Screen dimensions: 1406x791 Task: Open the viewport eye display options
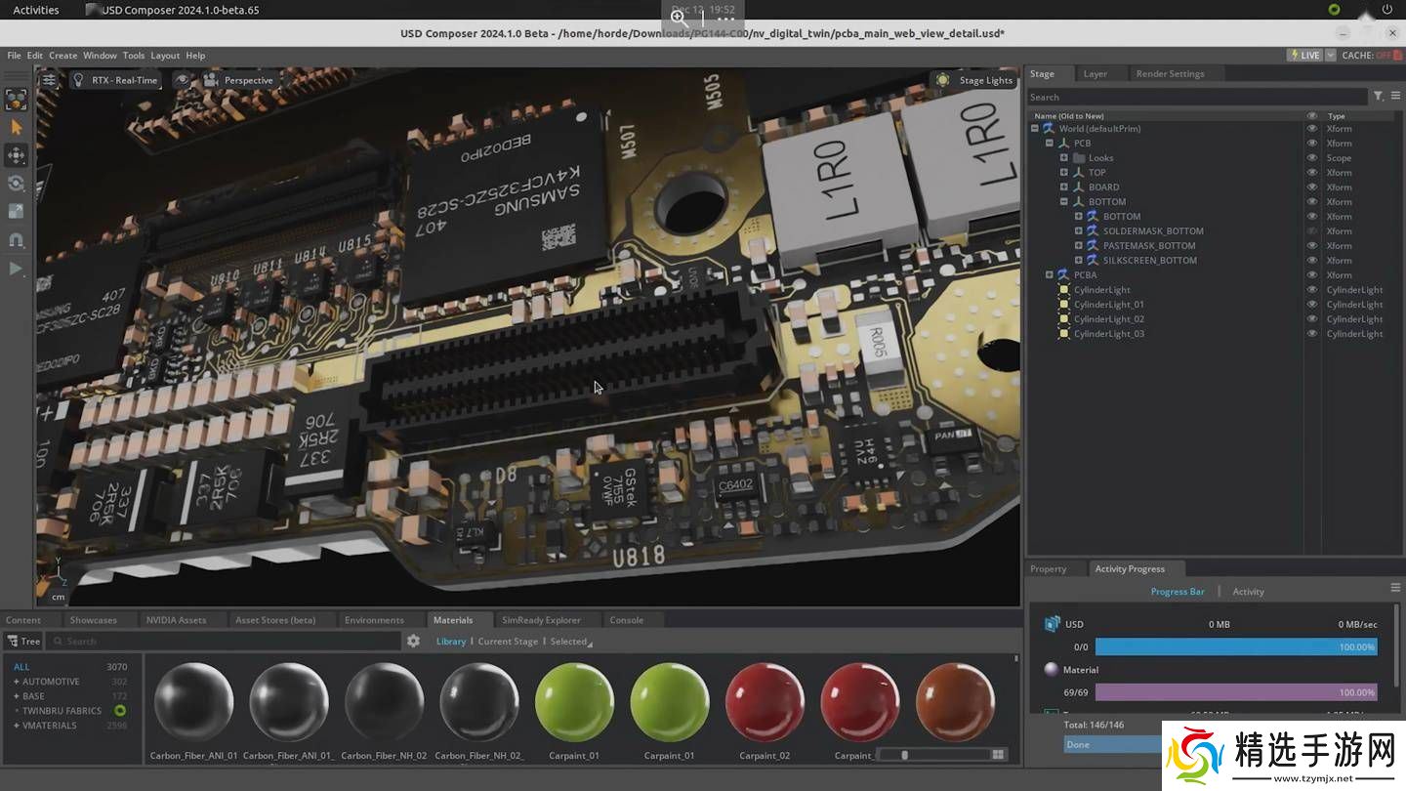coord(183,80)
